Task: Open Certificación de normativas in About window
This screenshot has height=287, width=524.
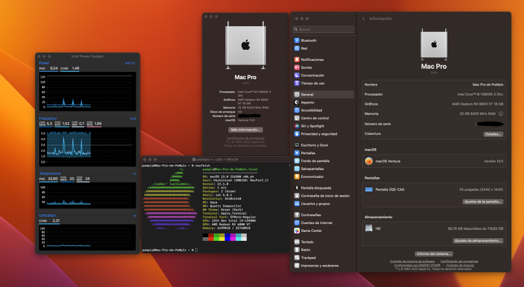Action: [246, 138]
